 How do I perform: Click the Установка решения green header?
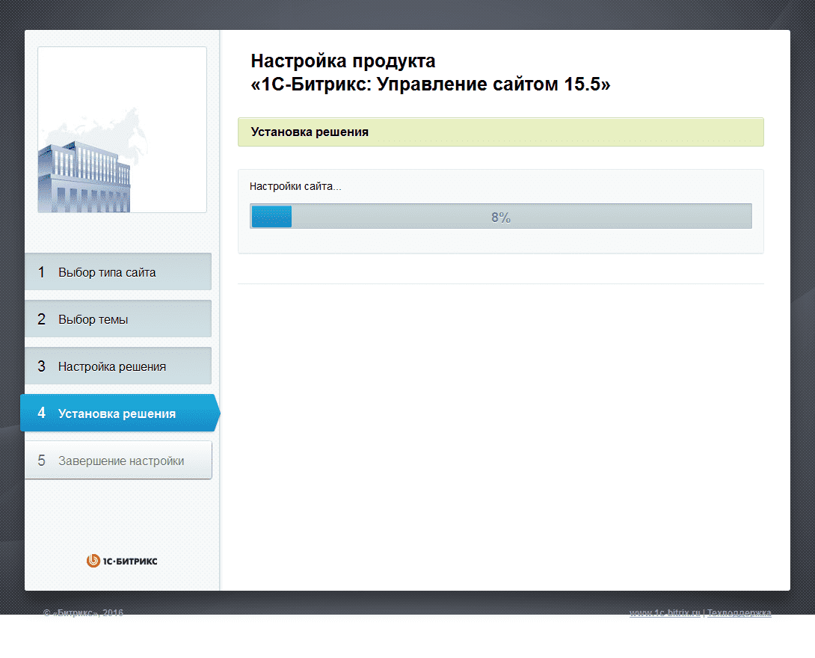click(501, 132)
